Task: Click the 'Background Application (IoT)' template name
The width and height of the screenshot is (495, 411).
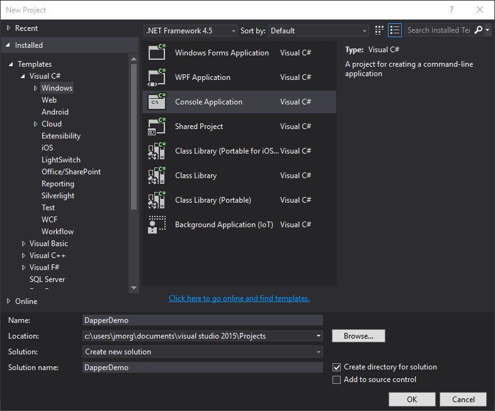Action: tap(224, 225)
